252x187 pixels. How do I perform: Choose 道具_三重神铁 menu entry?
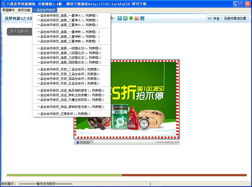[x=71, y=41]
